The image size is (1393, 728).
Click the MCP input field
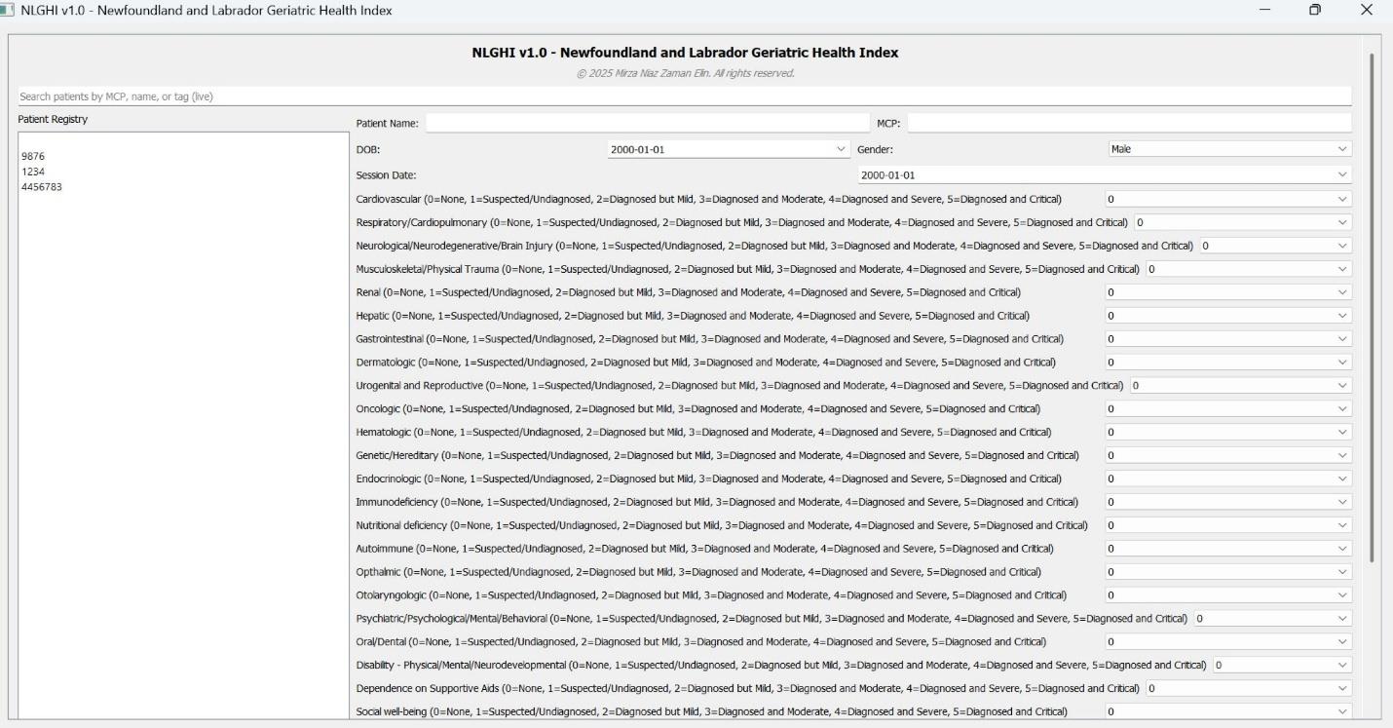point(1129,123)
